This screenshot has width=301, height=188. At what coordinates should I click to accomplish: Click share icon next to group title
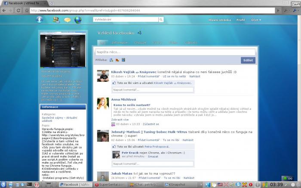coord(140,33)
